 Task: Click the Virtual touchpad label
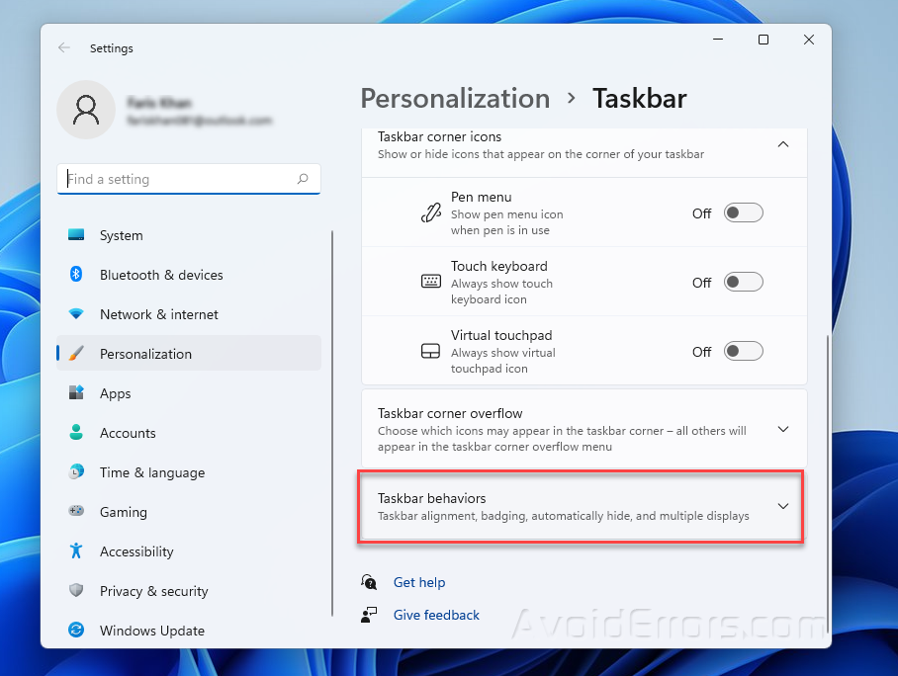pyautogui.click(x=501, y=335)
